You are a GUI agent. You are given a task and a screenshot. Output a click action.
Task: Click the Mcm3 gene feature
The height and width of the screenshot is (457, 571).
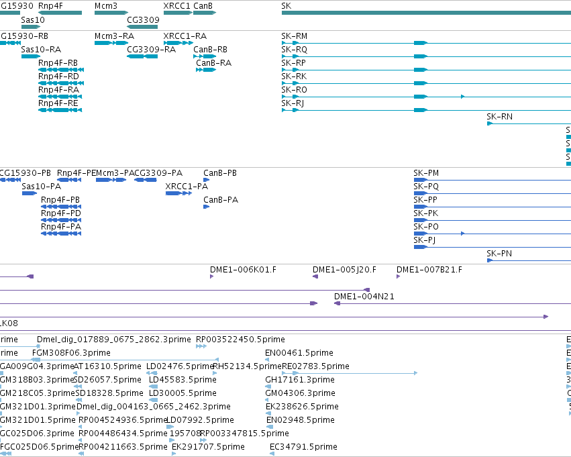coord(111,13)
